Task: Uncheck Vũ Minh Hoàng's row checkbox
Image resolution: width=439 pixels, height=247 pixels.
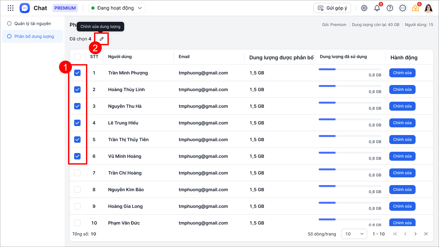Action: [77, 156]
